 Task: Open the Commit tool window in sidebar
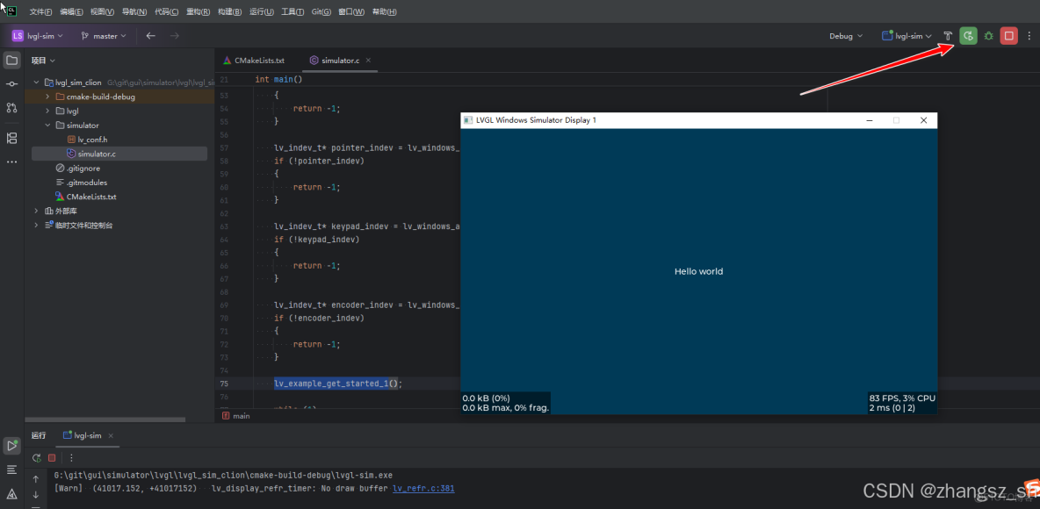point(11,83)
